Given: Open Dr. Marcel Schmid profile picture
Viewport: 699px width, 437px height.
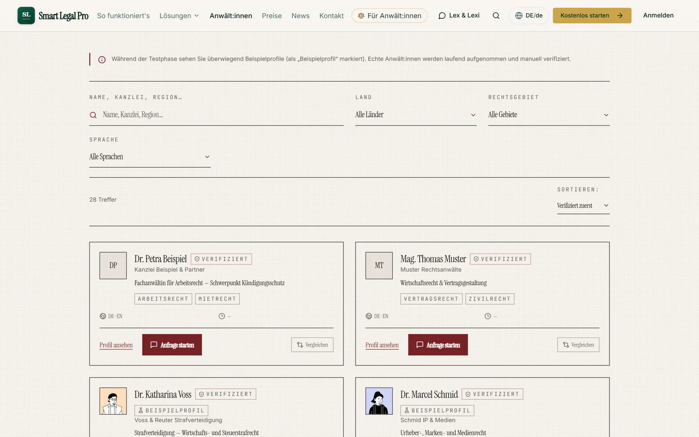Looking at the screenshot, I should click(379, 401).
